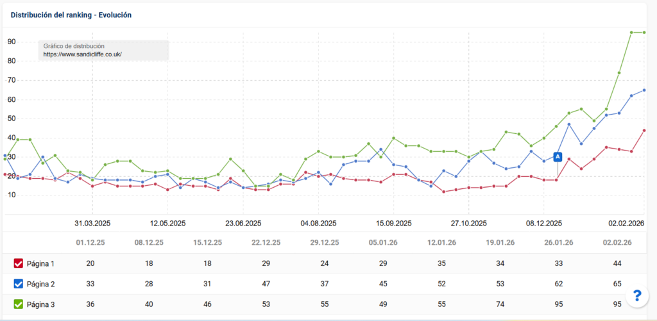Click the last red data point on chart

(644, 131)
